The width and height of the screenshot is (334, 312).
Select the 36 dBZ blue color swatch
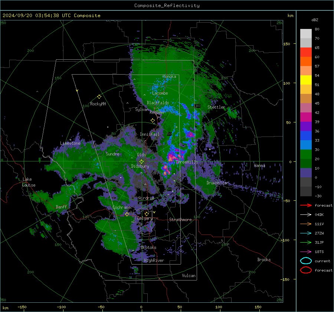(x=306, y=135)
